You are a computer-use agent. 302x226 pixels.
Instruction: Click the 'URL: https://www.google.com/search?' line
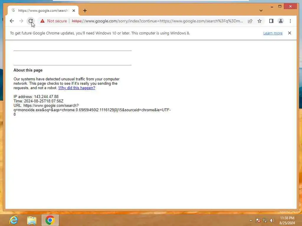click(46, 106)
